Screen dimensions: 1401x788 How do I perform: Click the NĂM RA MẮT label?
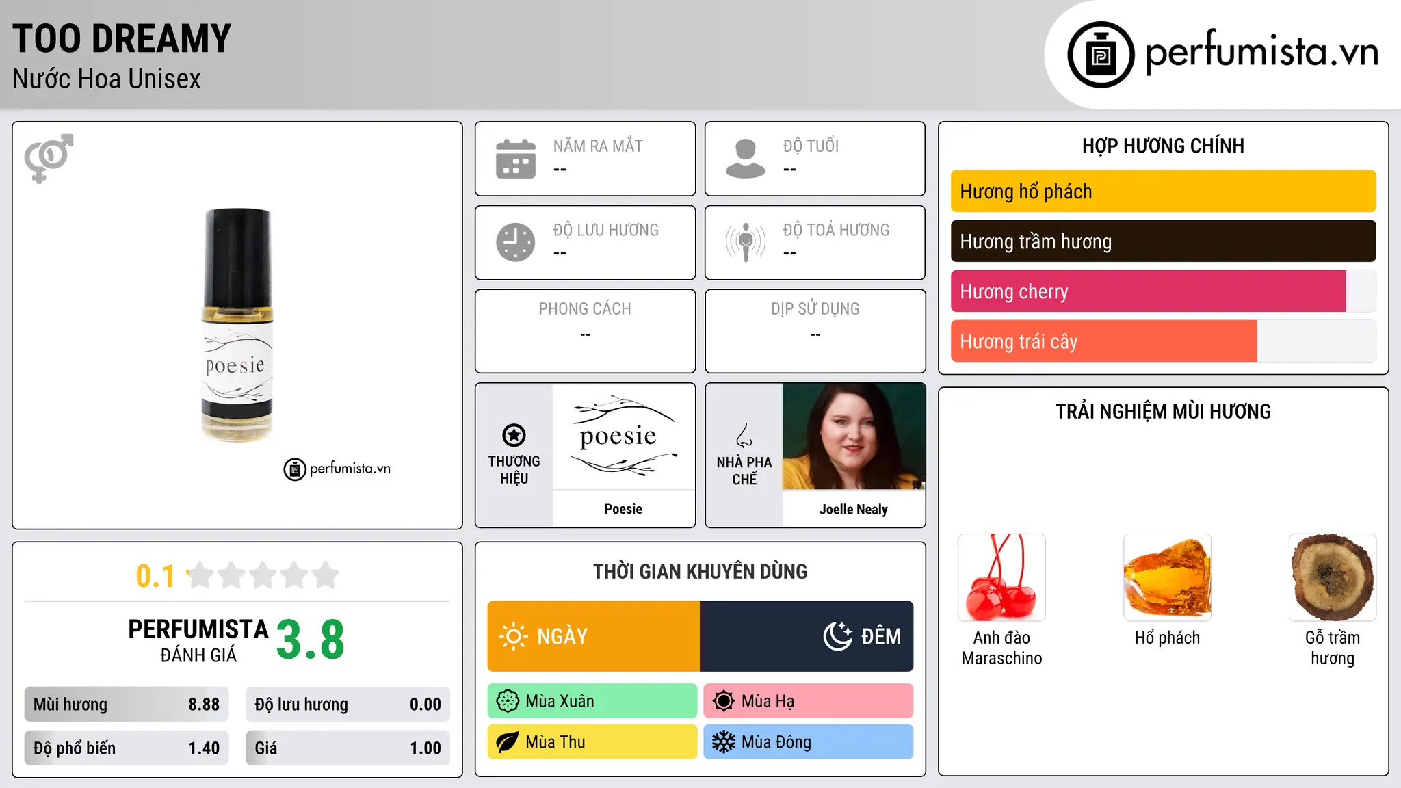(598, 146)
